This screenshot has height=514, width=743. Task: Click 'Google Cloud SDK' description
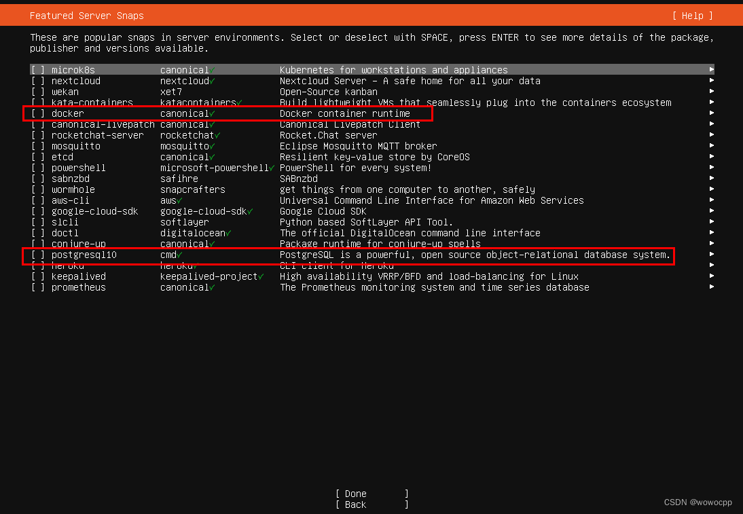[x=323, y=212]
